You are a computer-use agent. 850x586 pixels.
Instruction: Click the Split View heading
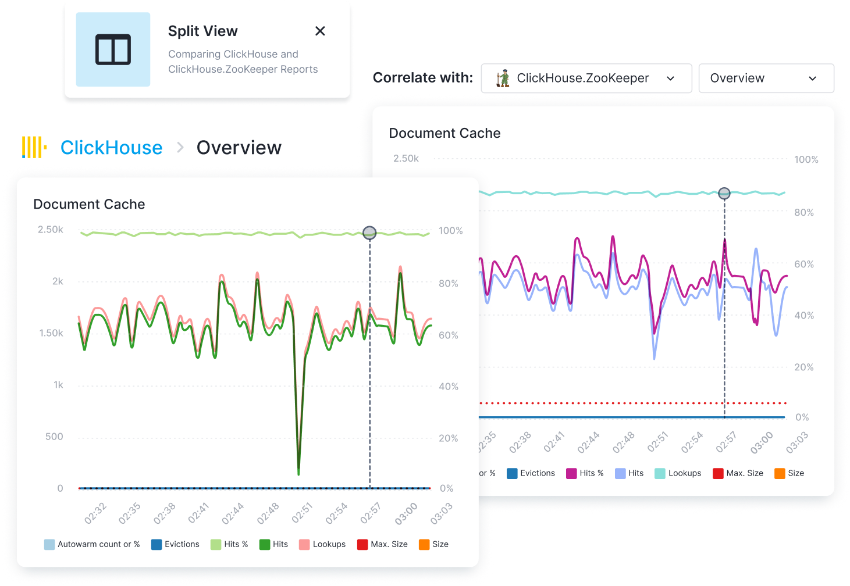(x=202, y=31)
